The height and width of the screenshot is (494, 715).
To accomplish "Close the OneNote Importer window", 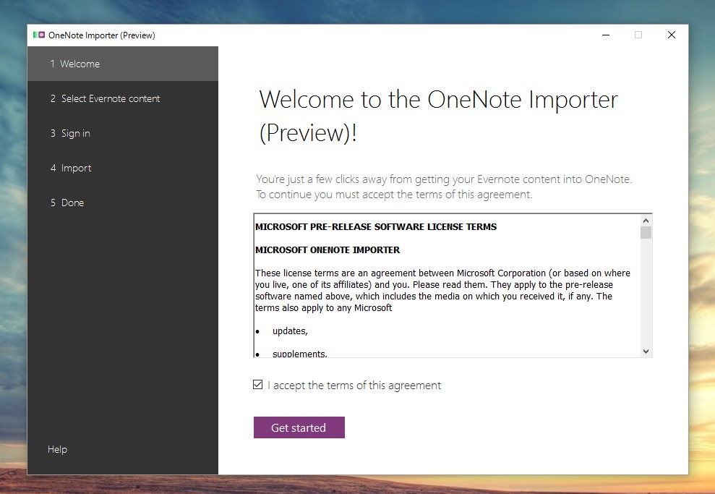I will pyautogui.click(x=671, y=35).
